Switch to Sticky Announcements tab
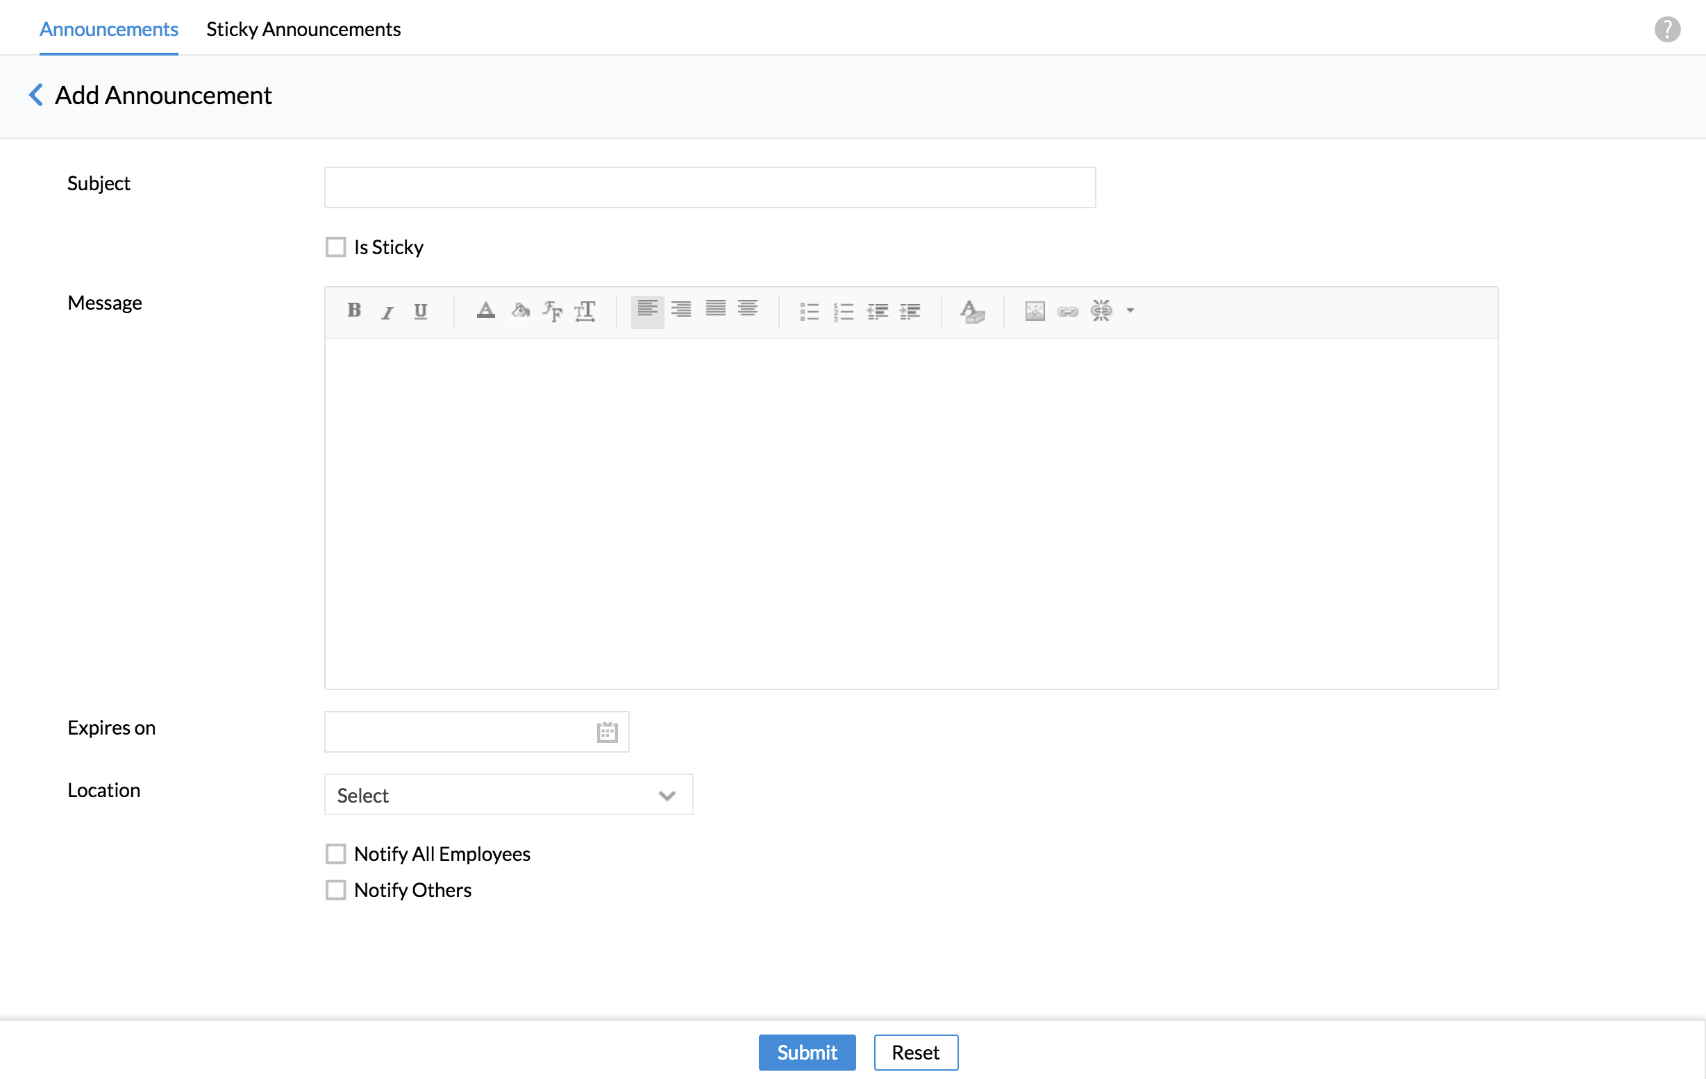This screenshot has height=1088, width=1706. [303, 29]
